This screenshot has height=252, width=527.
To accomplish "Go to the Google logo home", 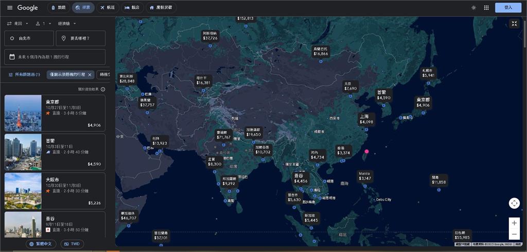I will coord(28,8).
